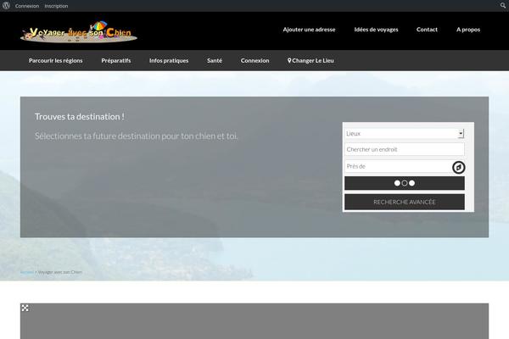
Task: Click the search submit button with dots
Action: [x=404, y=183]
